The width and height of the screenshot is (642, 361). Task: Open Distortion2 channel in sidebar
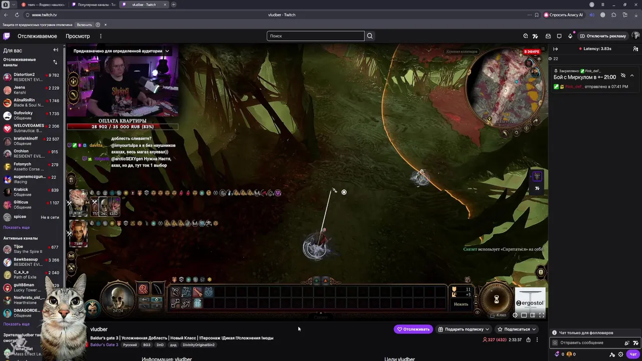pyautogui.click(x=31, y=77)
